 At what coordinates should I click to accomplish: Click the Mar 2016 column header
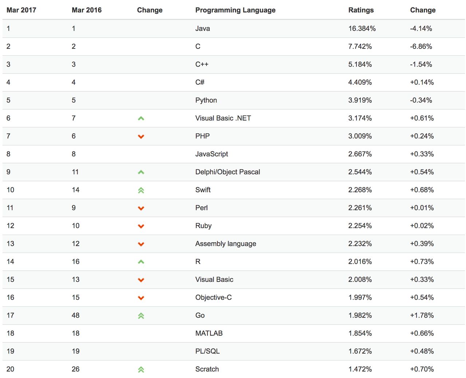pos(87,10)
